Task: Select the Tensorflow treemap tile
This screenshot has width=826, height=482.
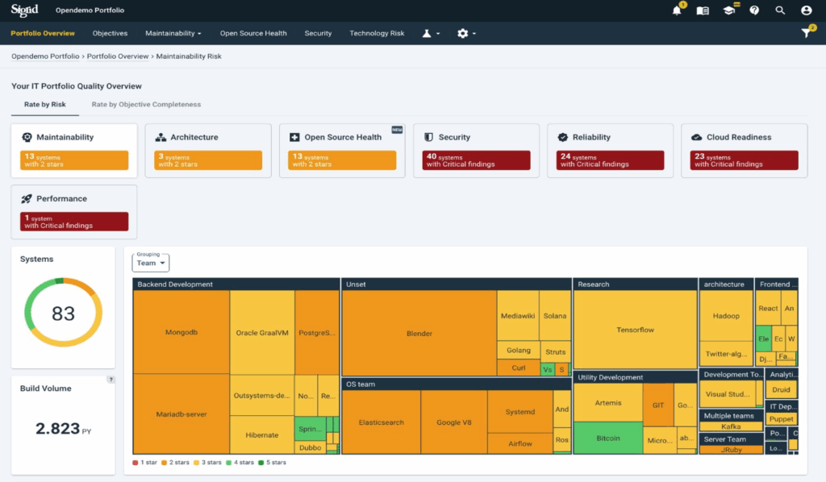Action: click(635, 330)
